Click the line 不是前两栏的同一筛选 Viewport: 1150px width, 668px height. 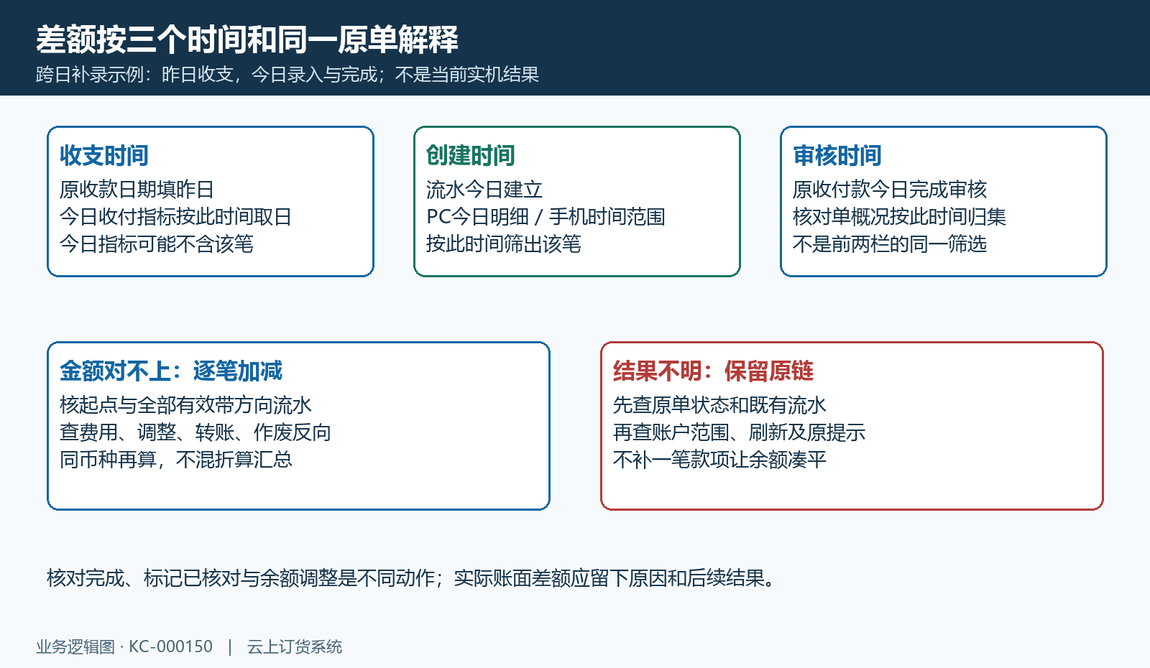890,244
